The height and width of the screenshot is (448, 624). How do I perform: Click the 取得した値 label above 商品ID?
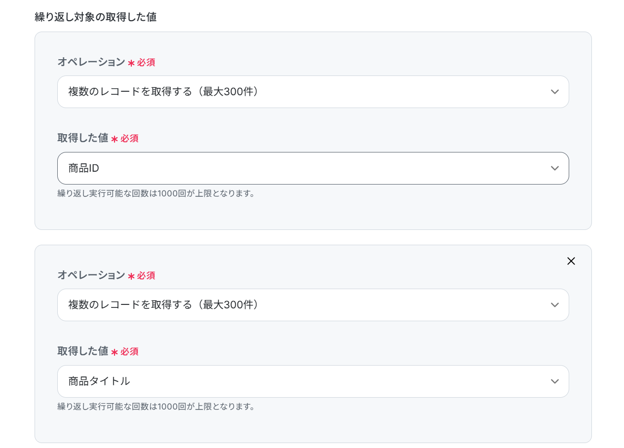tap(83, 138)
